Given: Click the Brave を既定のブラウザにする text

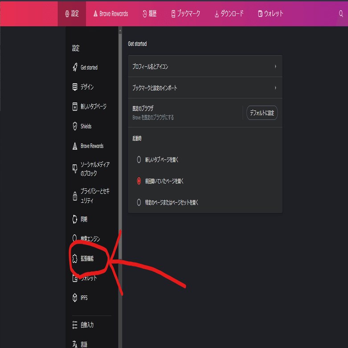Looking at the screenshot, I should [153, 117].
